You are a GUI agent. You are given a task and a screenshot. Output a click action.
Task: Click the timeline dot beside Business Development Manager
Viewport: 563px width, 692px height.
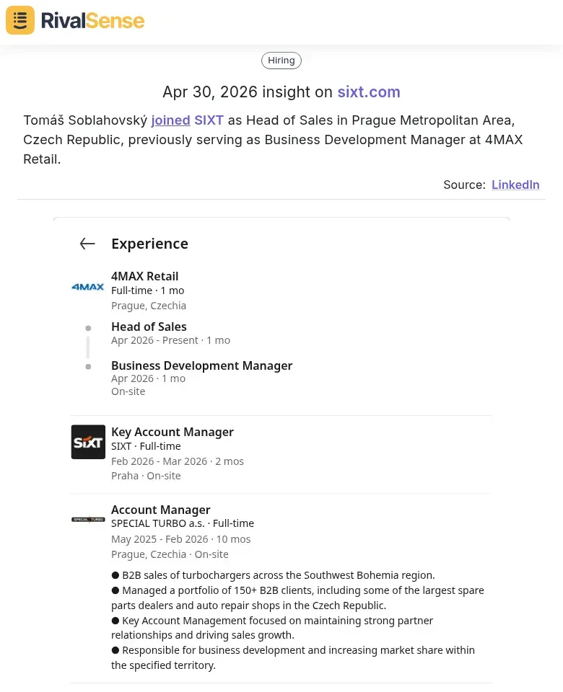[88, 366]
